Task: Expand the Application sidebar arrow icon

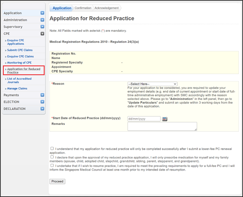Action: [x=42, y=13]
